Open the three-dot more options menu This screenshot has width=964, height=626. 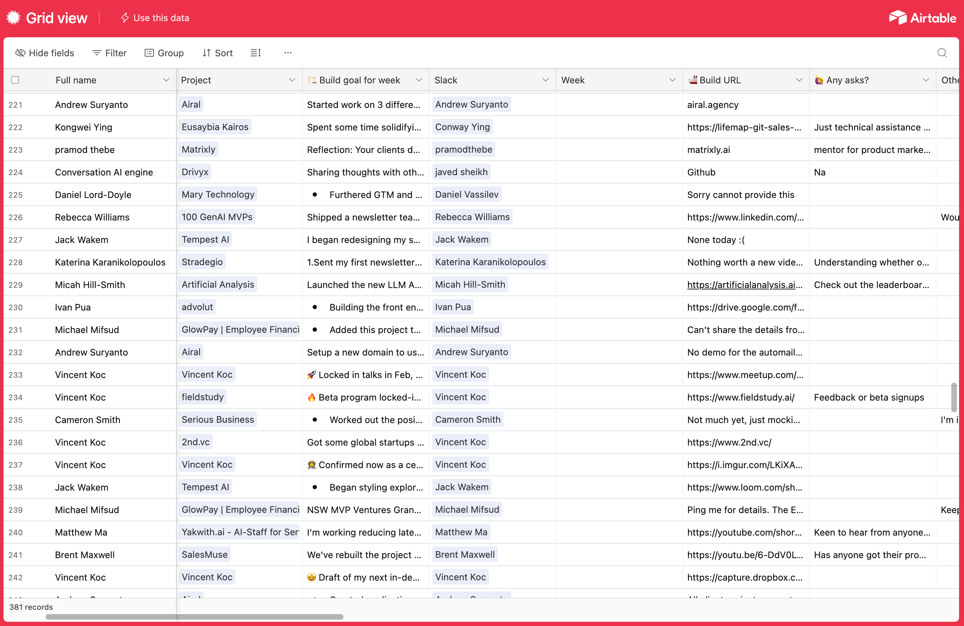click(288, 53)
